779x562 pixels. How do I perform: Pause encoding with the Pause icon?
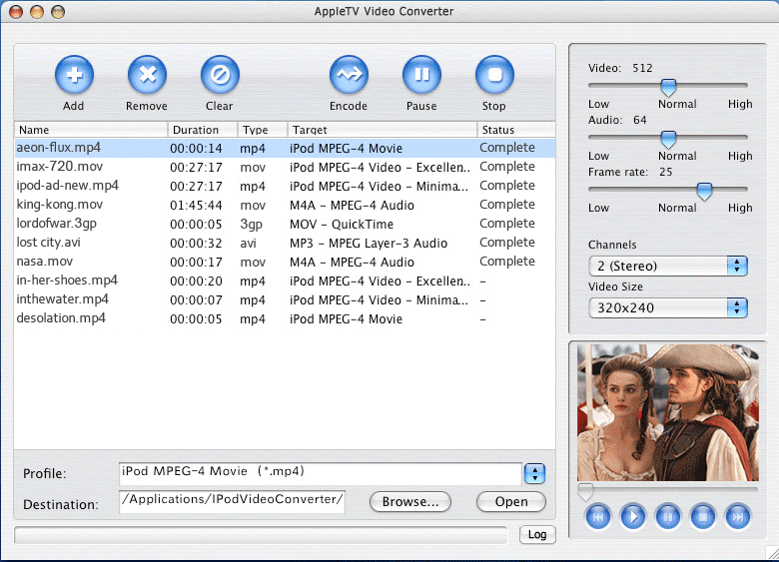coord(421,75)
